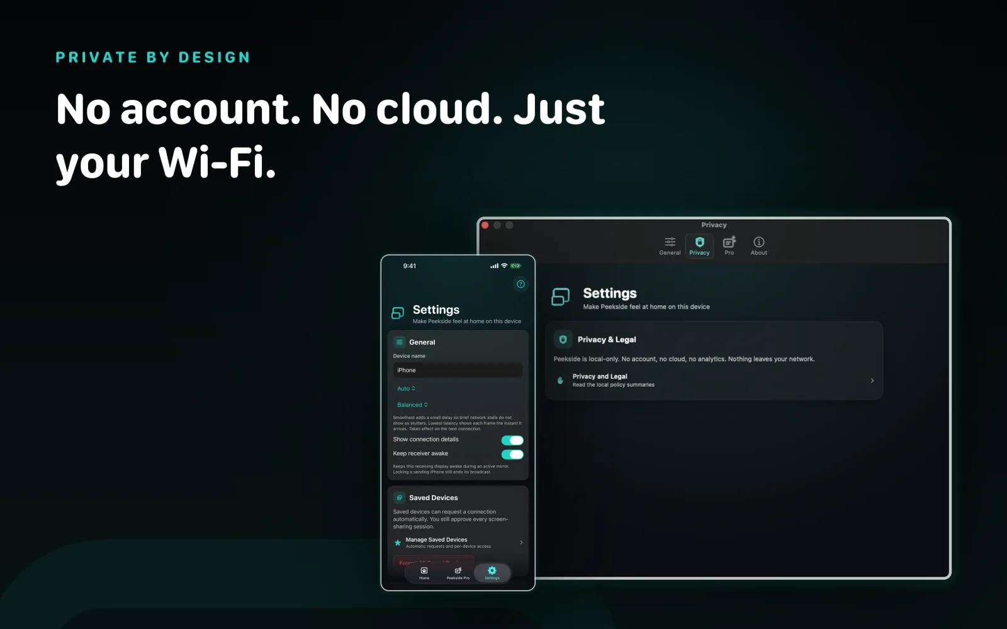Click the iPhone device name field

458,370
